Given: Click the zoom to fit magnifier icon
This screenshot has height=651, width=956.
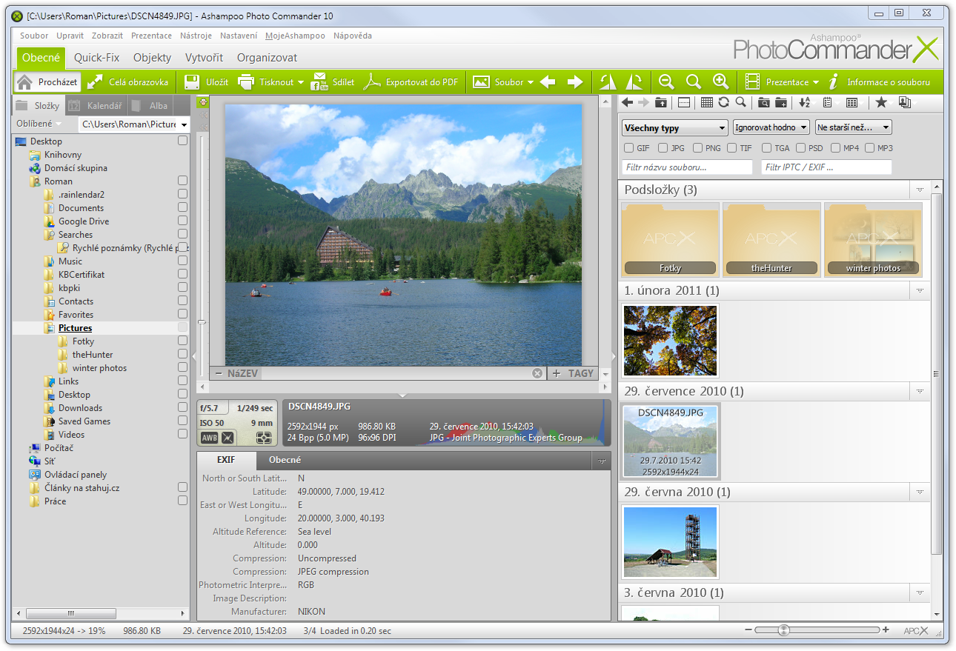Looking at the screenshot, I should [x=693, y=82].
